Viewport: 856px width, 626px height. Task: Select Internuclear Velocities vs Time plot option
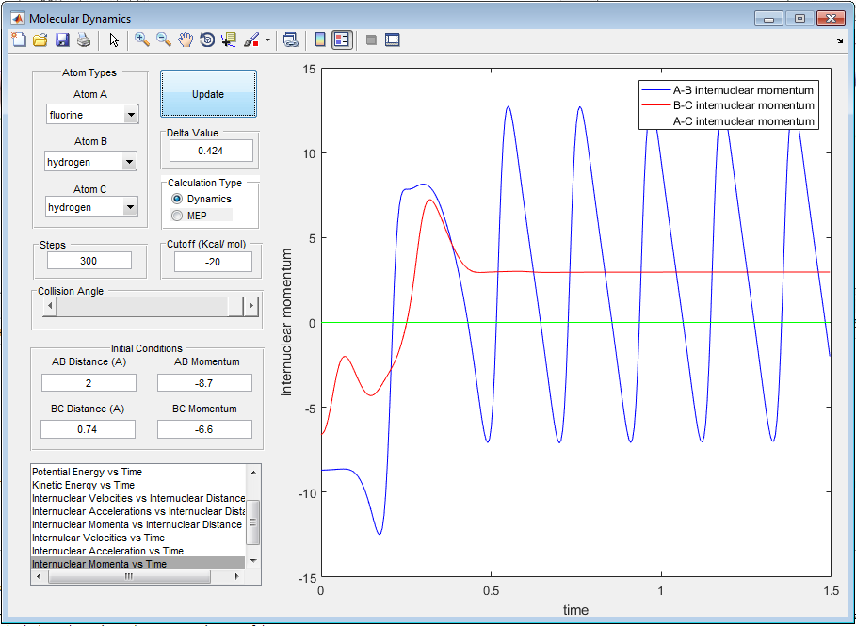point(98,538)
